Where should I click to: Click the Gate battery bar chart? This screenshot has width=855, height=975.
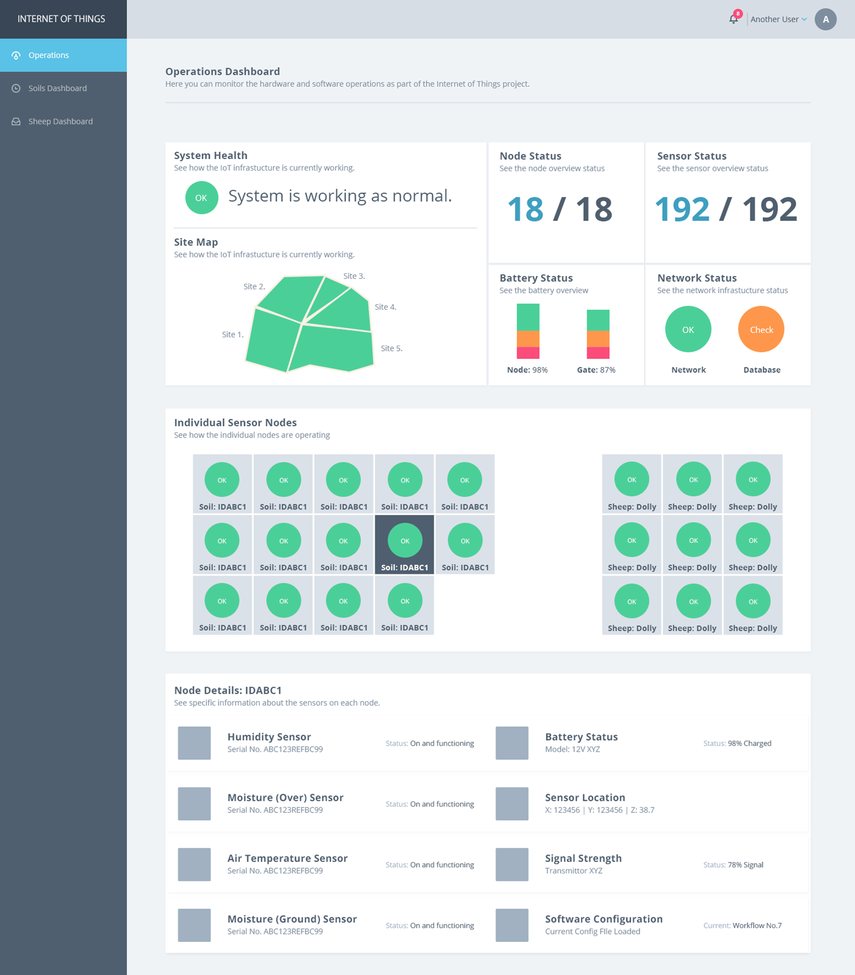tap(598, 334)
